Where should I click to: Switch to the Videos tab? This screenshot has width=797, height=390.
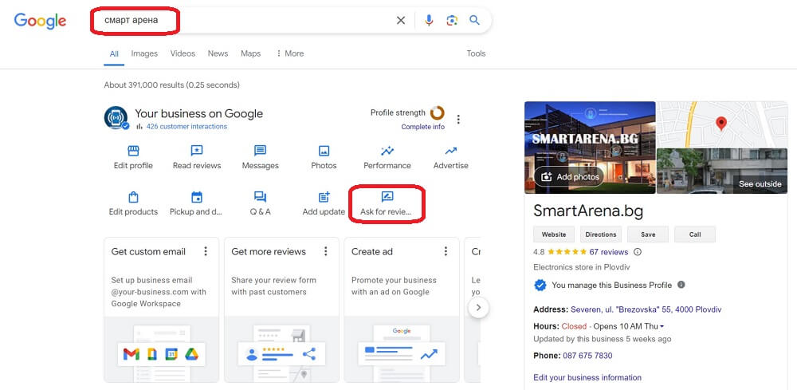pos(183,53)
